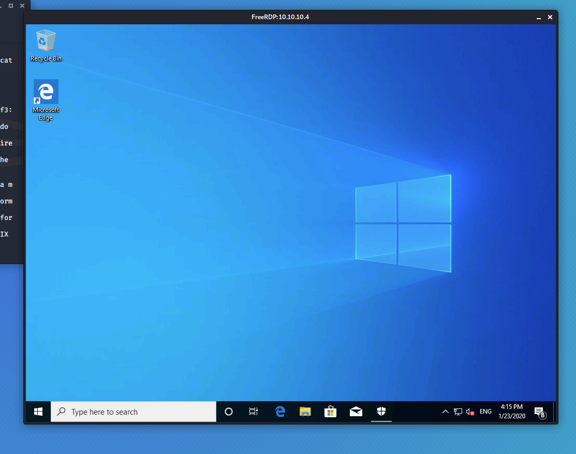Show hidden system tray icons

click(x=445, y=412)
